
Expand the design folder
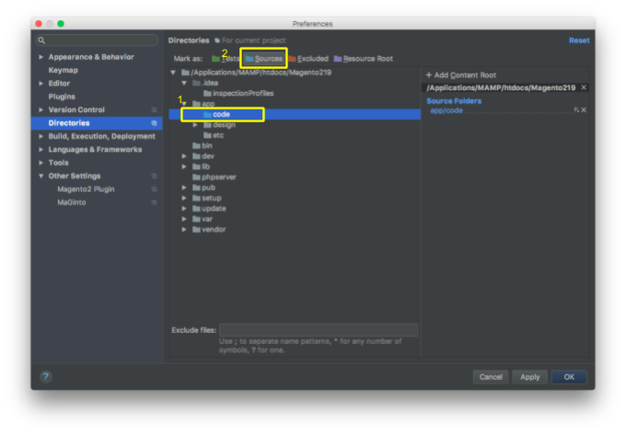point(195,124)
